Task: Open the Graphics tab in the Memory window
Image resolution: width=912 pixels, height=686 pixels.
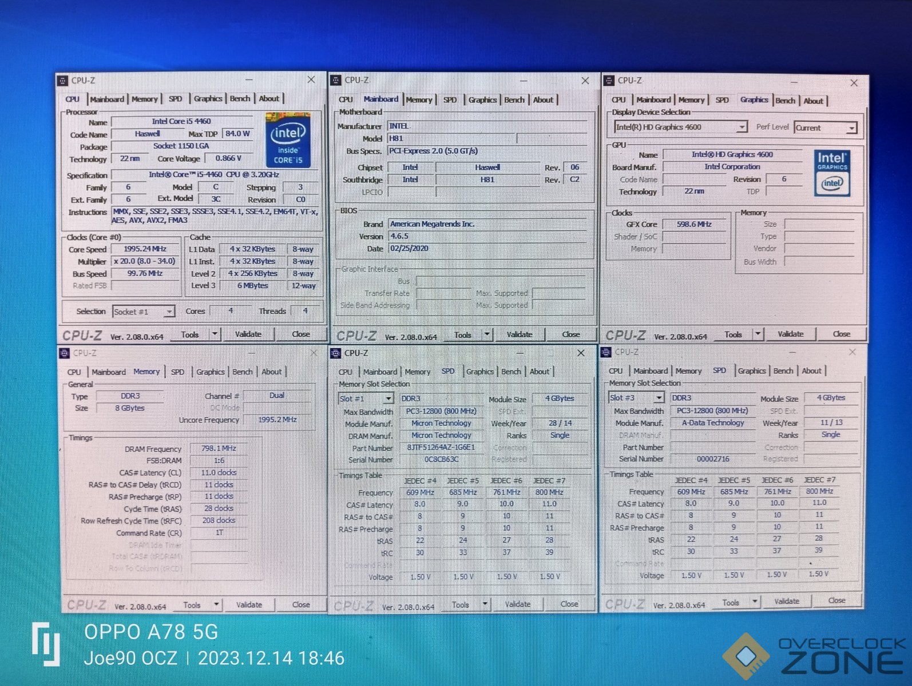Action: coord(210,372)
